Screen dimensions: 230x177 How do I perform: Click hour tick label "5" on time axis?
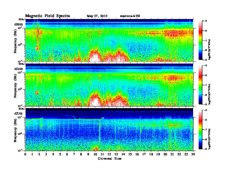60,154
